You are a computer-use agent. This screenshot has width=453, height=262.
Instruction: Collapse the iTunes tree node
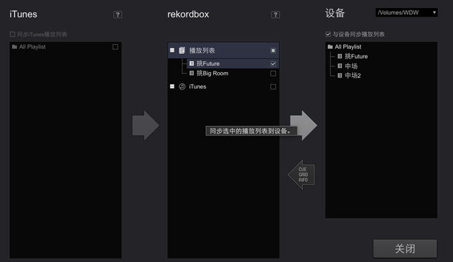pos(172,87)
